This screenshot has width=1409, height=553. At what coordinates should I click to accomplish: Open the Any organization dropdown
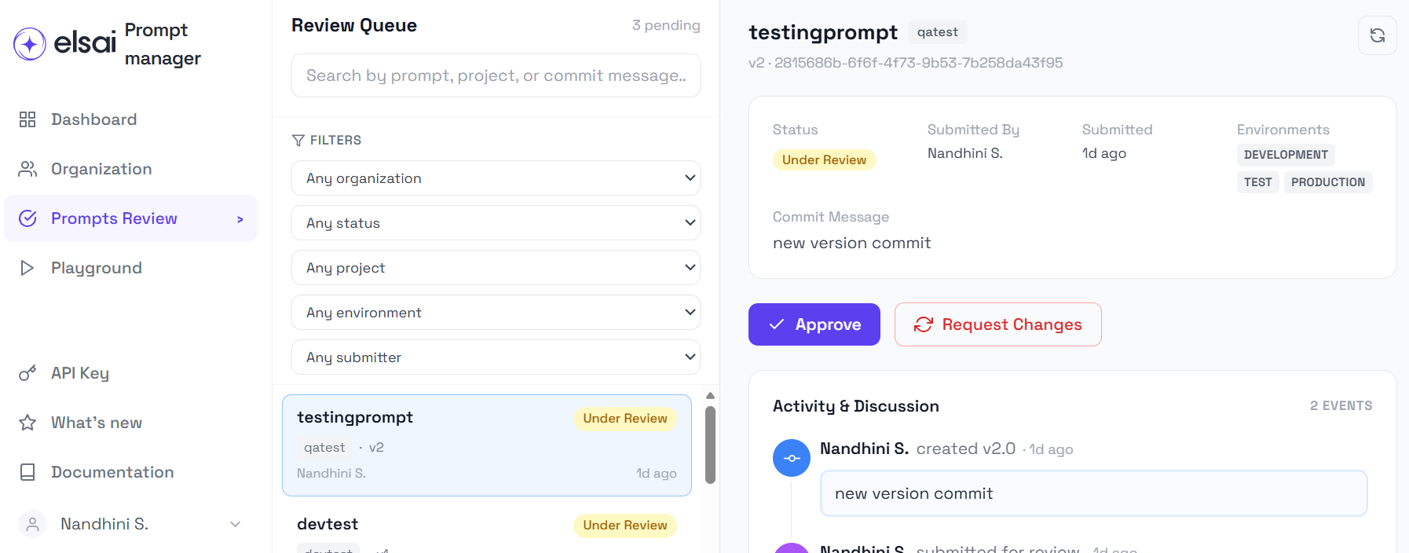(496, 178)
